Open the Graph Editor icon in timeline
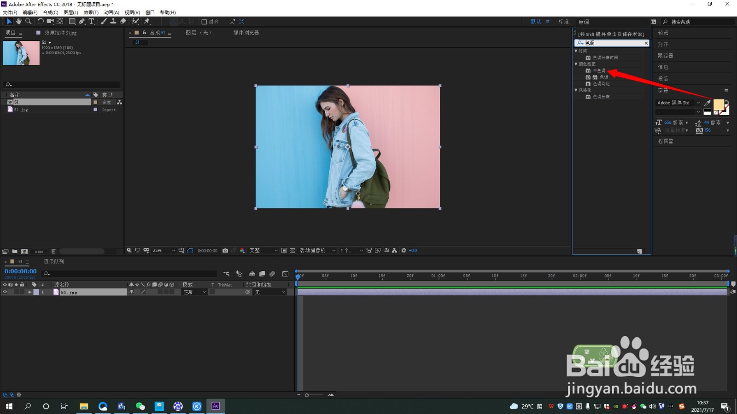Screen dimensions: 737x414 285,274
